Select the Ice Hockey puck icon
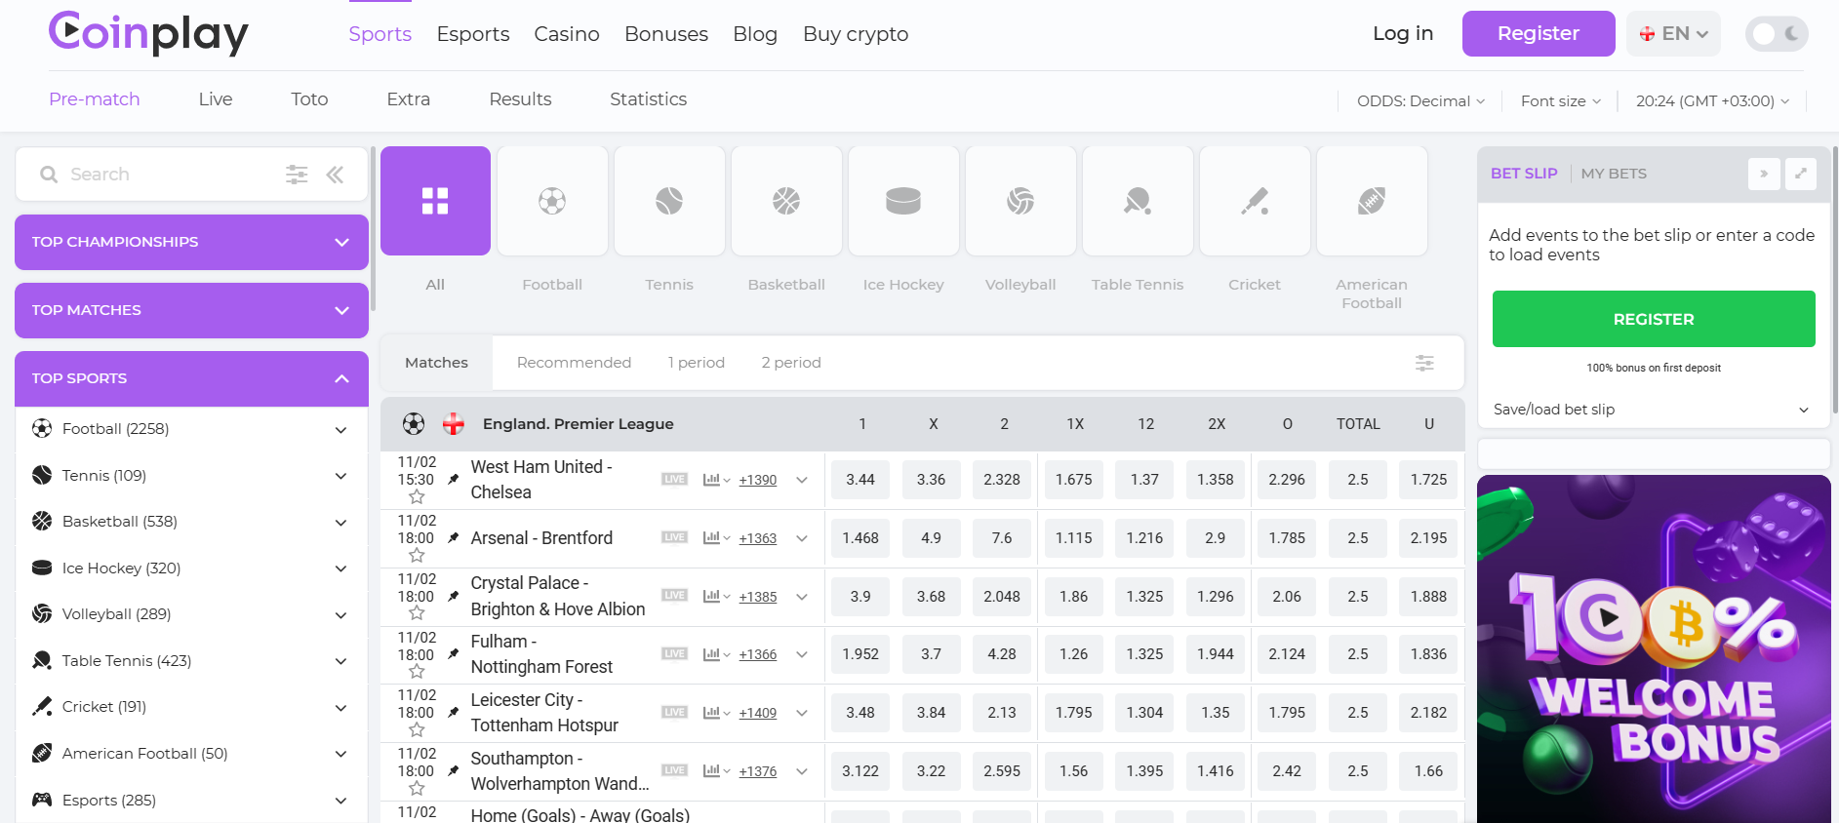Image resolution: width=1839 pixels, height=823 pixels. 903,201
